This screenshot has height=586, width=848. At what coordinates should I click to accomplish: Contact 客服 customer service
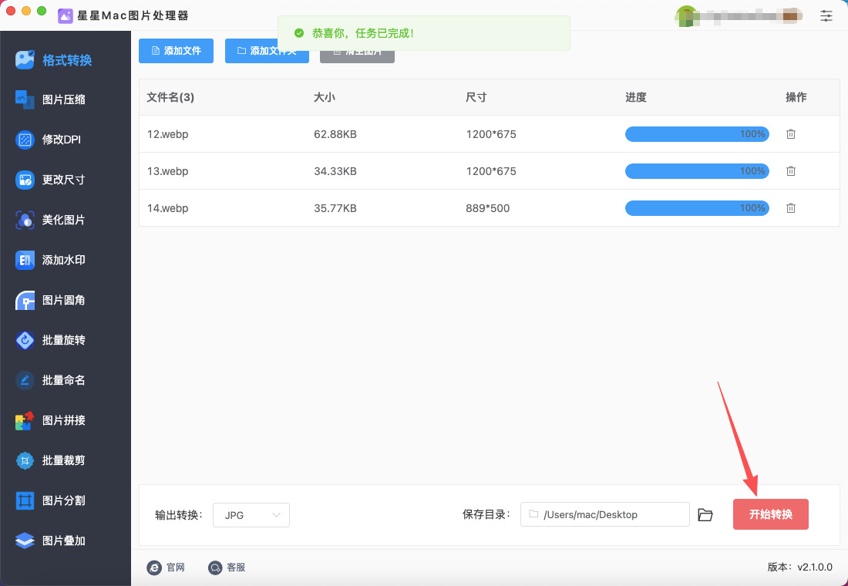(227, 567)
